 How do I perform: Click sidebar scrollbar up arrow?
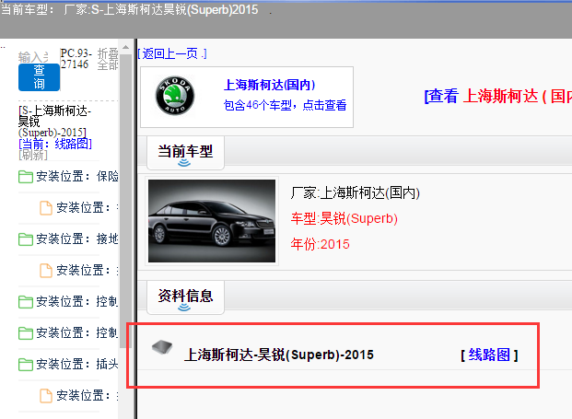click(x=125, y=47)
